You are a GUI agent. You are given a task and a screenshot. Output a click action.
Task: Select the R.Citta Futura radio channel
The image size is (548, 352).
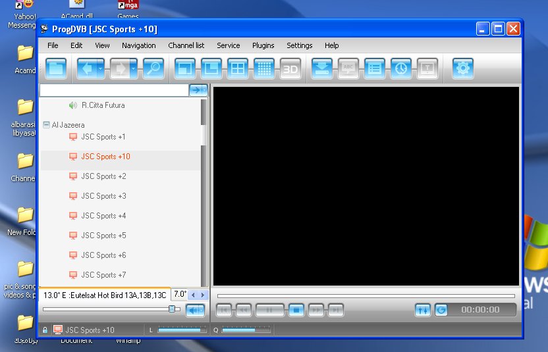[x=103, y=105]
